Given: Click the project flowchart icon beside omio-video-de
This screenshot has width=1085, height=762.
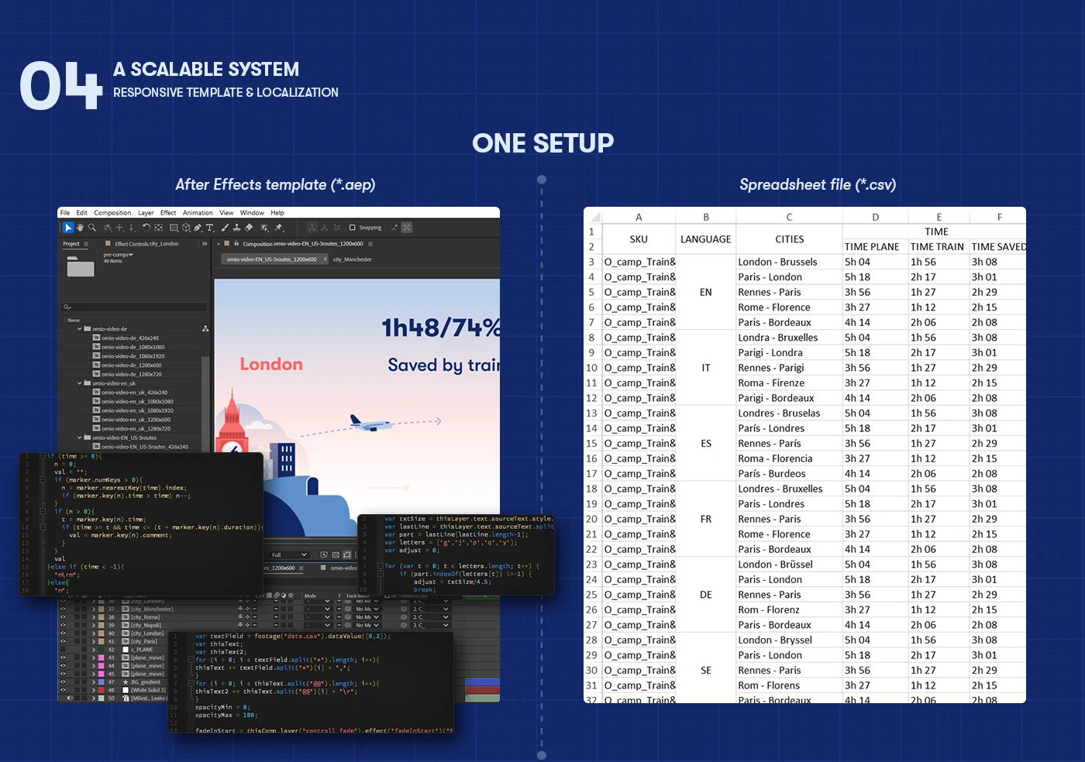Looking at the screenshot, I should (x=205, y=329).
